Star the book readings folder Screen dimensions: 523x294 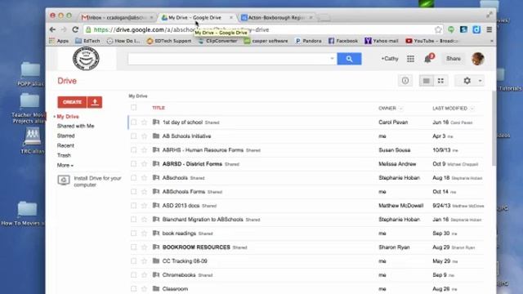(x=144, y=234)
